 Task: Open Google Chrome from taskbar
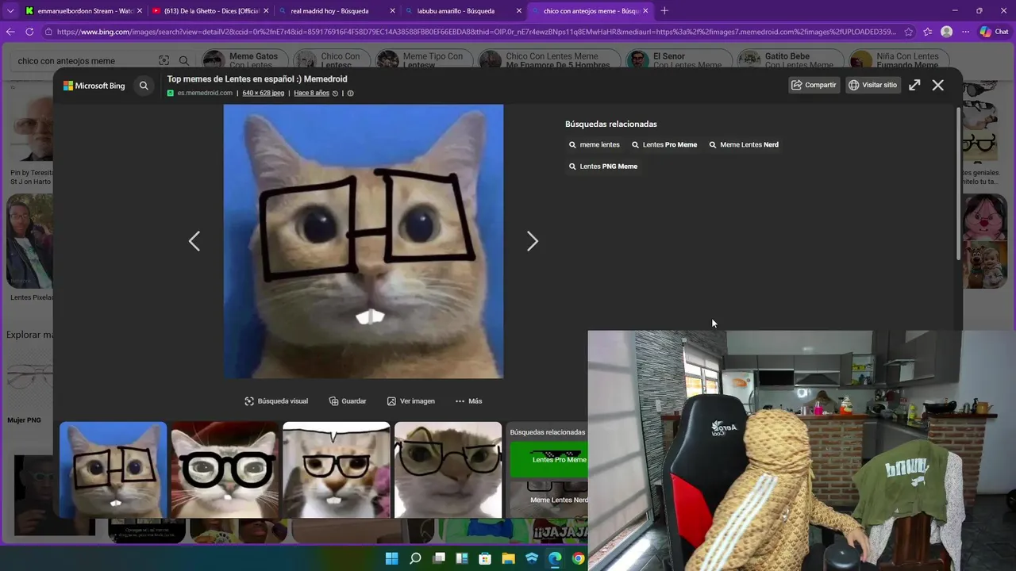pyautogui.click(x=579, y=558)
